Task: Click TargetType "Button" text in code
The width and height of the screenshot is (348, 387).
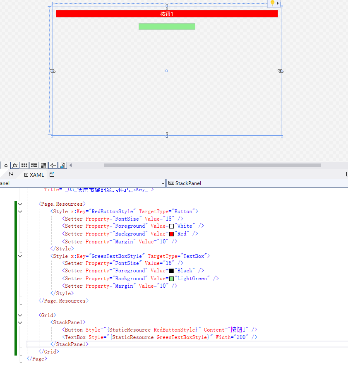Action: [183, 212]
